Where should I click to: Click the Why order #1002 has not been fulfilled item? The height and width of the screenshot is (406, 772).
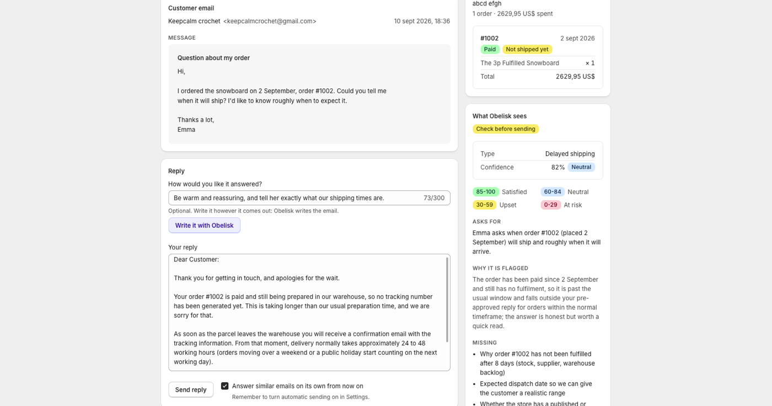(537, 363)
